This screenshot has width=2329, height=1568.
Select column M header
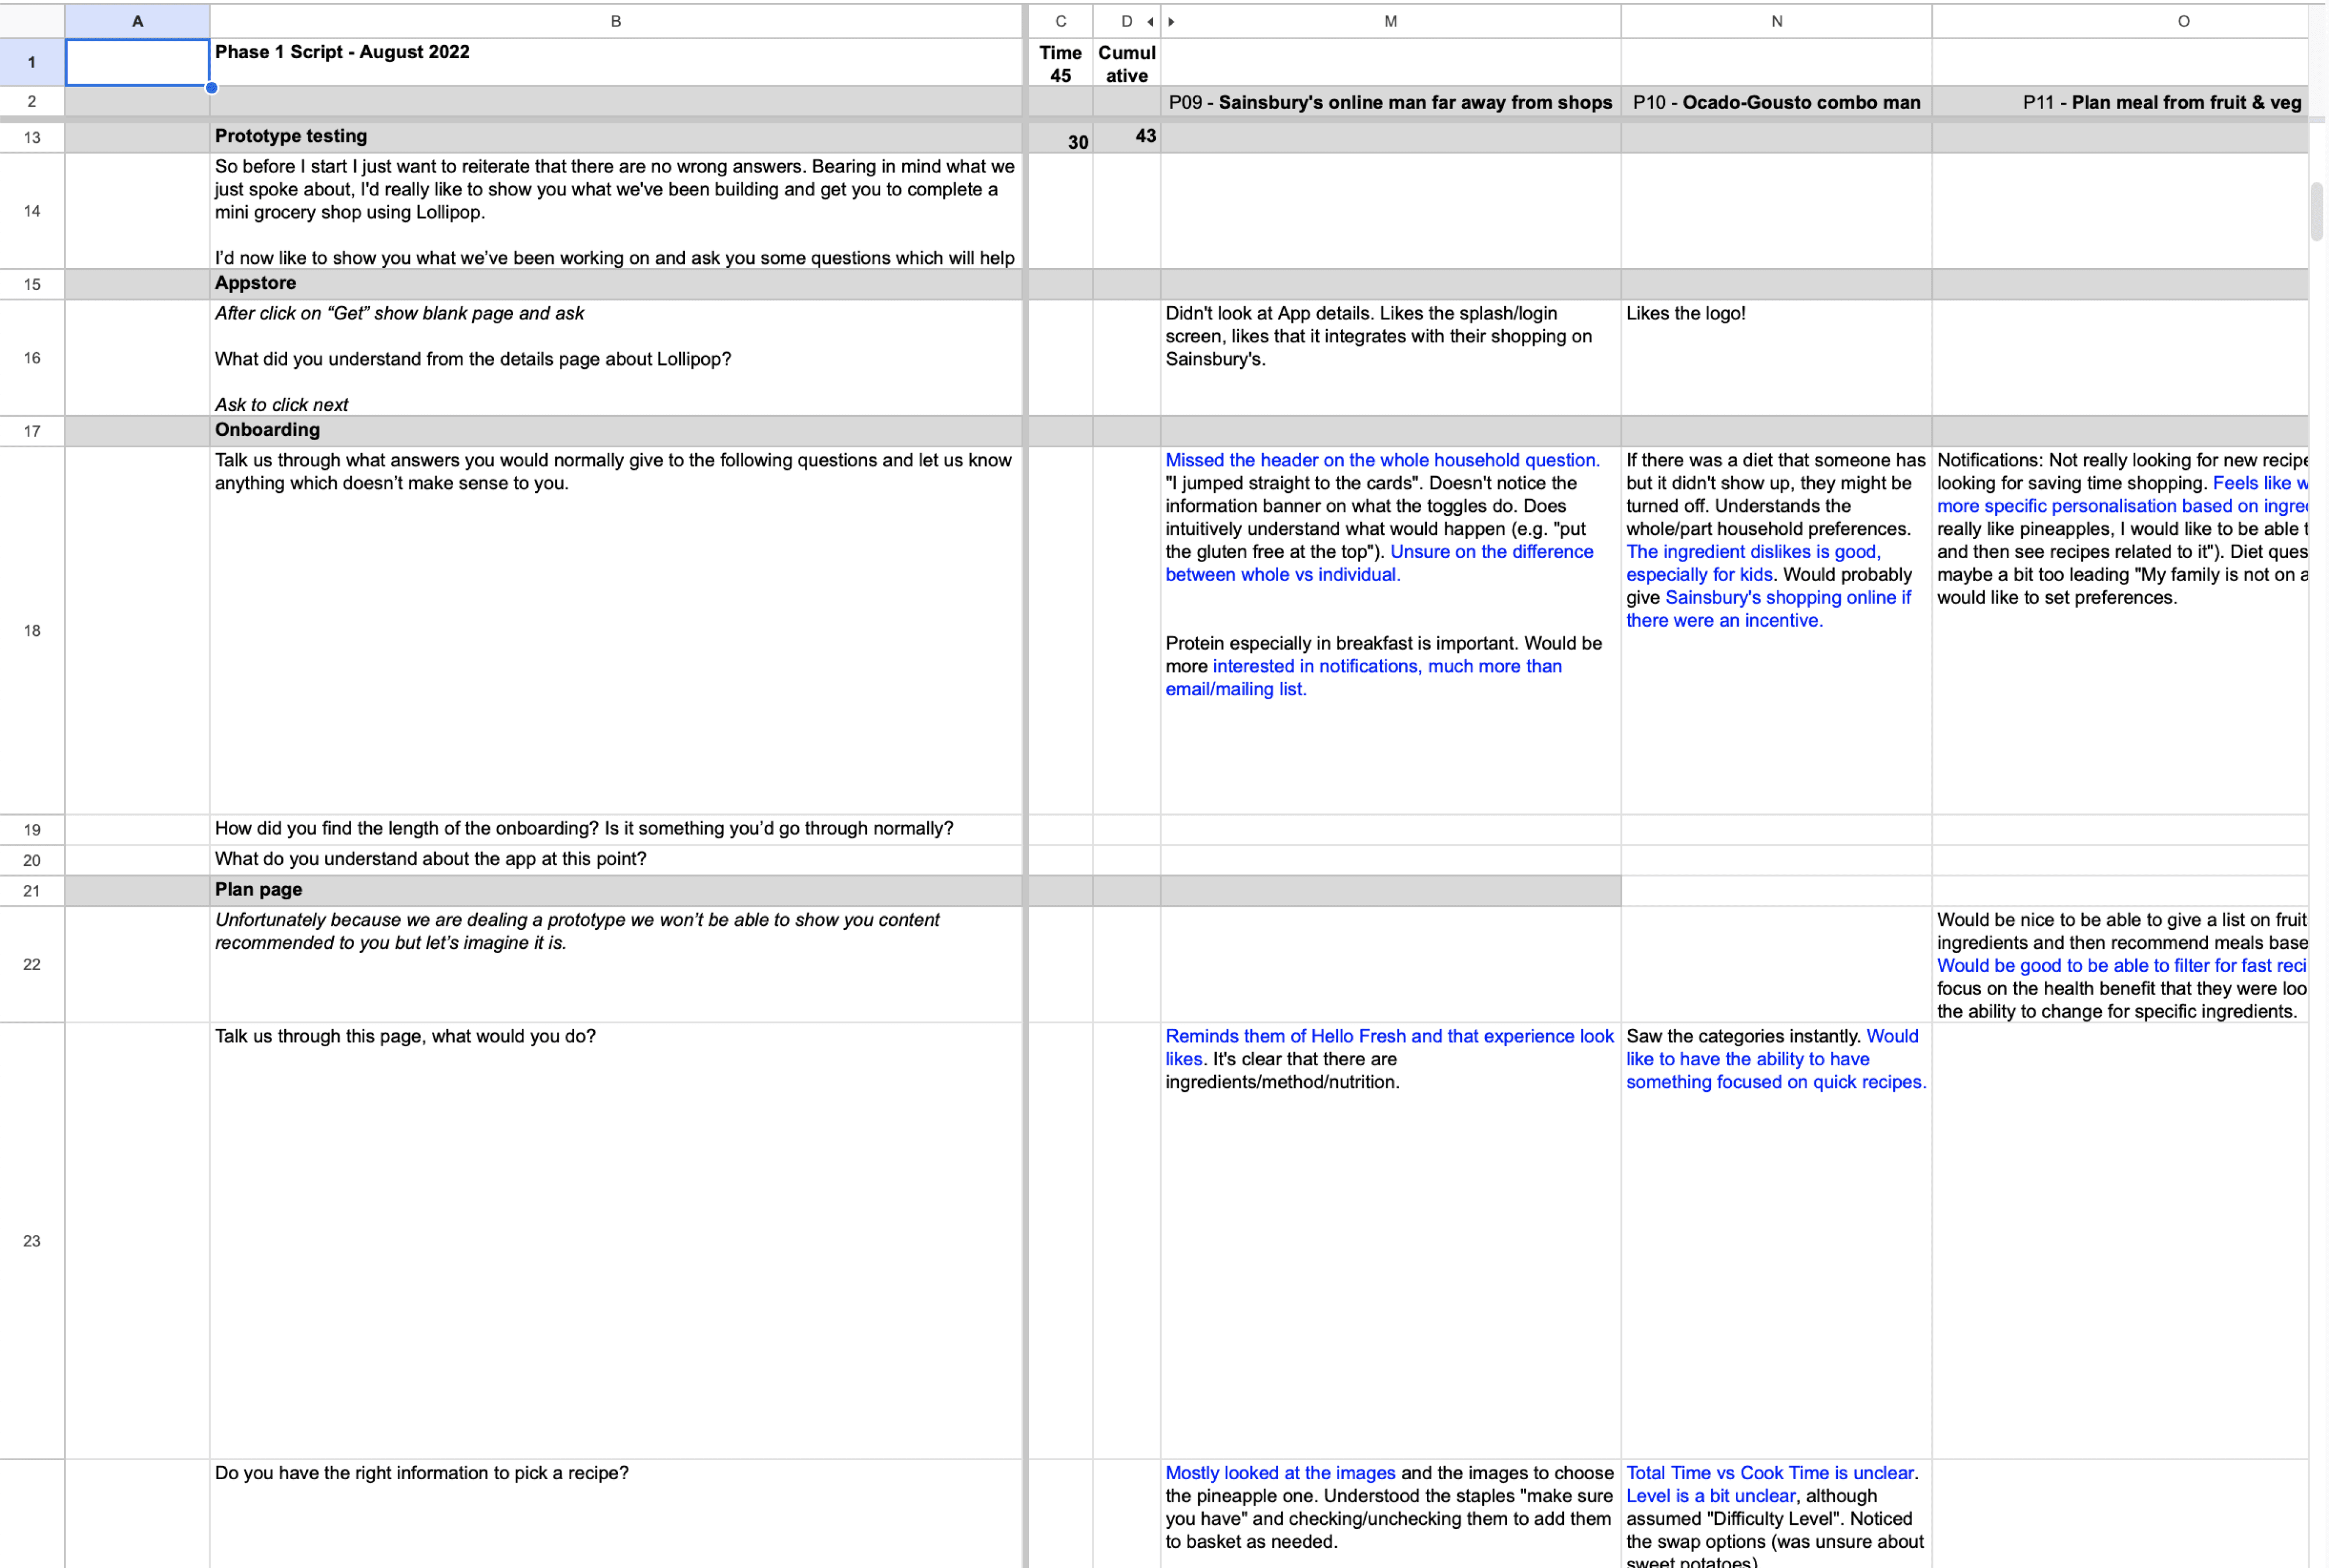1390,21
